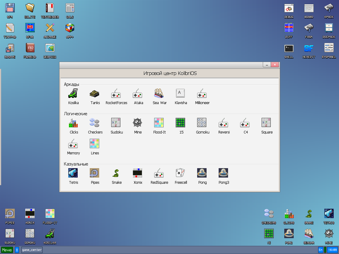Launch WEBVIEW browser icon
Image resolution: width=339 pixels, height=254 pixels.
point(50,51)
